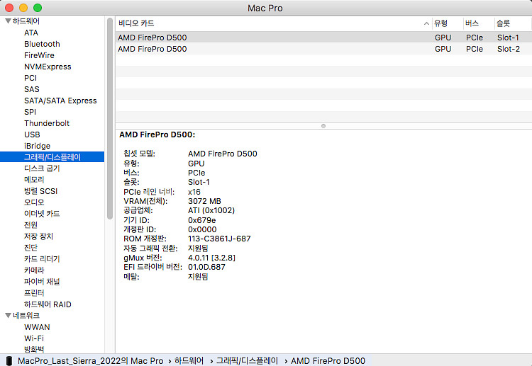
Task: Click the PCIe 레인 너비 value x16
Action: 194,192
